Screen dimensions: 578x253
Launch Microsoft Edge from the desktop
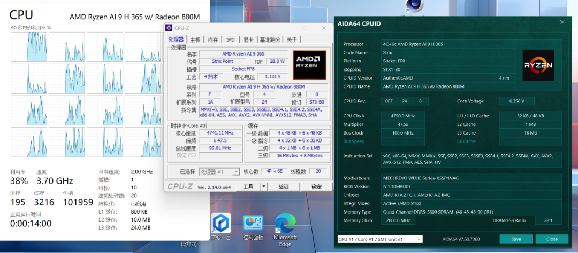(x=285, y=230)
